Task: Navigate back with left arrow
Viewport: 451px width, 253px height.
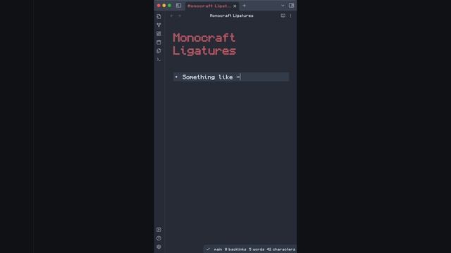Action: [172, 15]
